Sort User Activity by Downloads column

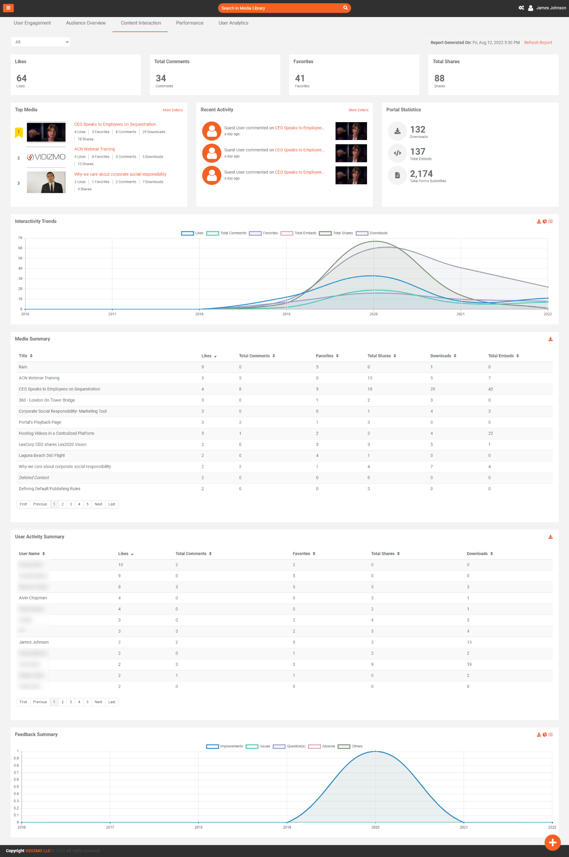pos(479,554)
